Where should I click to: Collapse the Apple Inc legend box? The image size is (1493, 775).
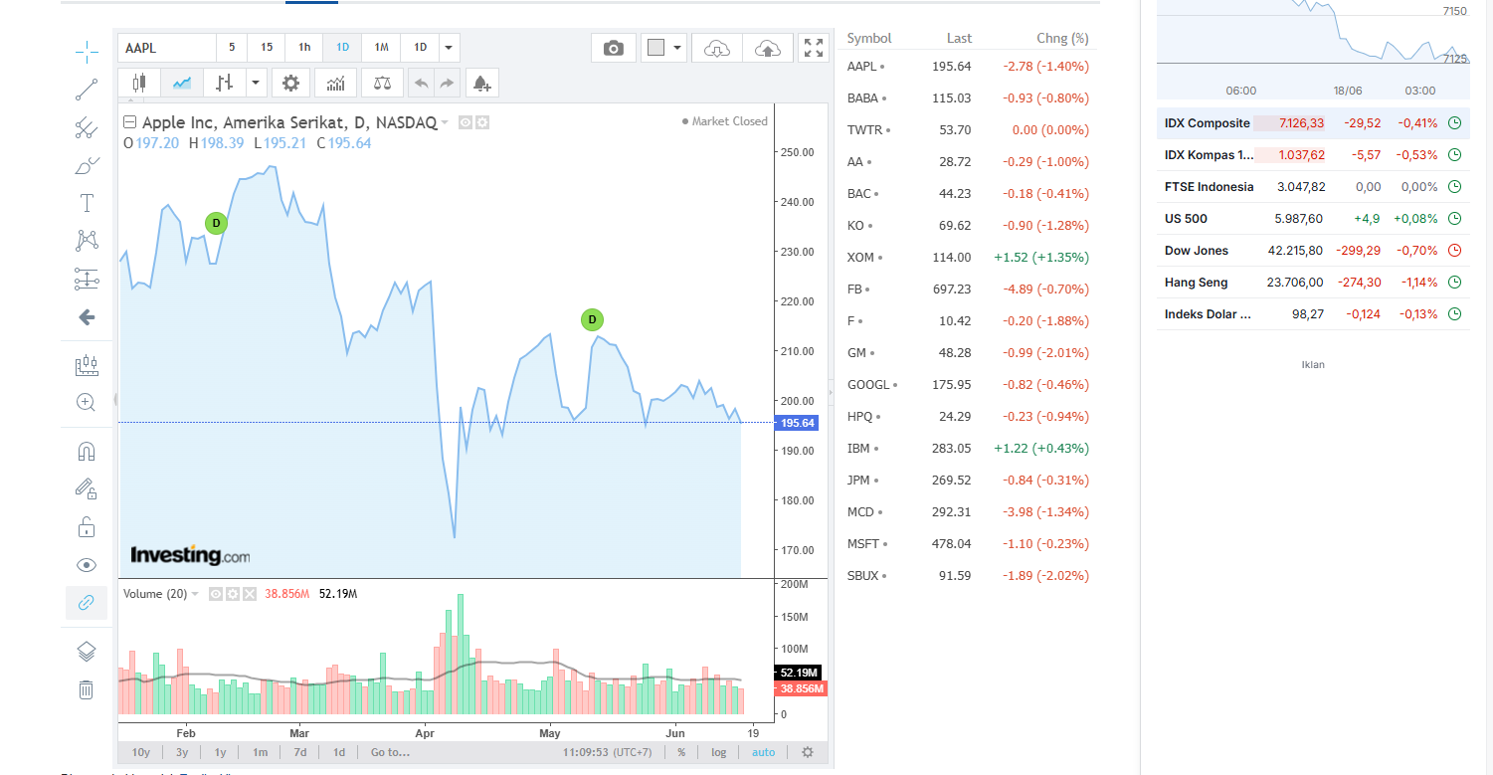129,122
